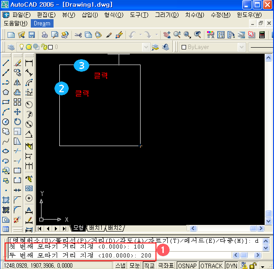This screenshot has height=269, width=274.
Task: Select the Copy object tool
Action: [17, 73]
